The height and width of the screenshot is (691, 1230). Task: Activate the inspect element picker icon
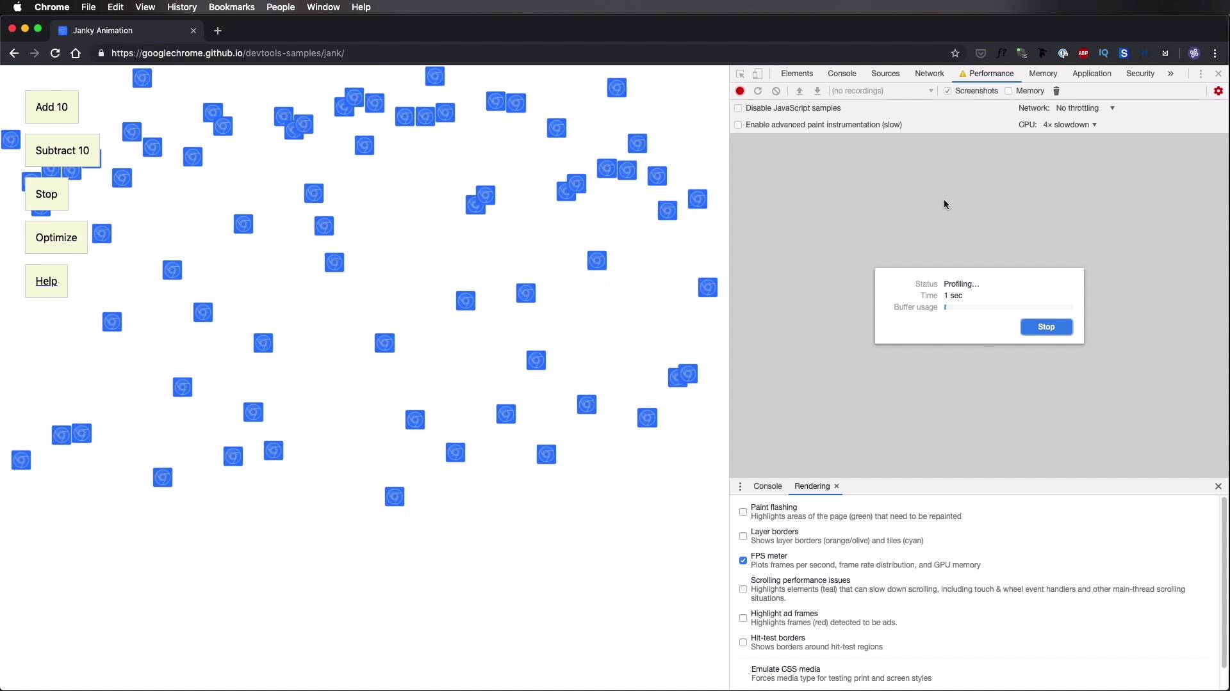[740, 74]
